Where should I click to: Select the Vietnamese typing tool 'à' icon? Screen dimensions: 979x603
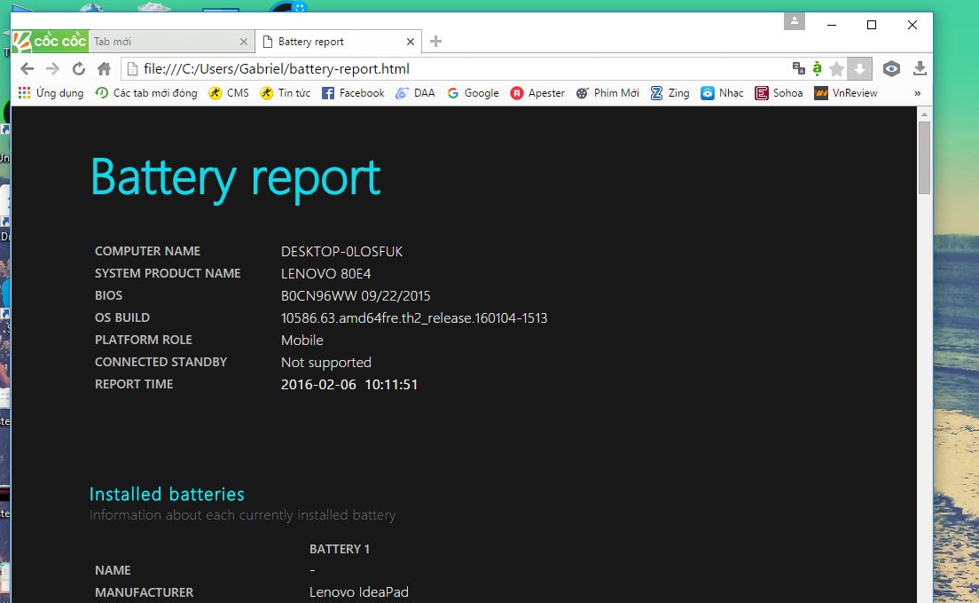[x=816, y=68]
